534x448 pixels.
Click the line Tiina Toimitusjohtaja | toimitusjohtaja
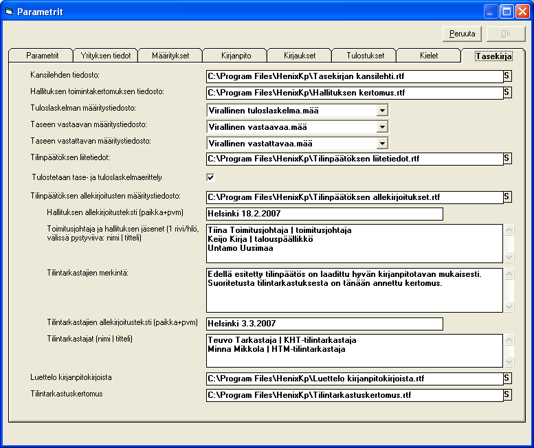280,230
